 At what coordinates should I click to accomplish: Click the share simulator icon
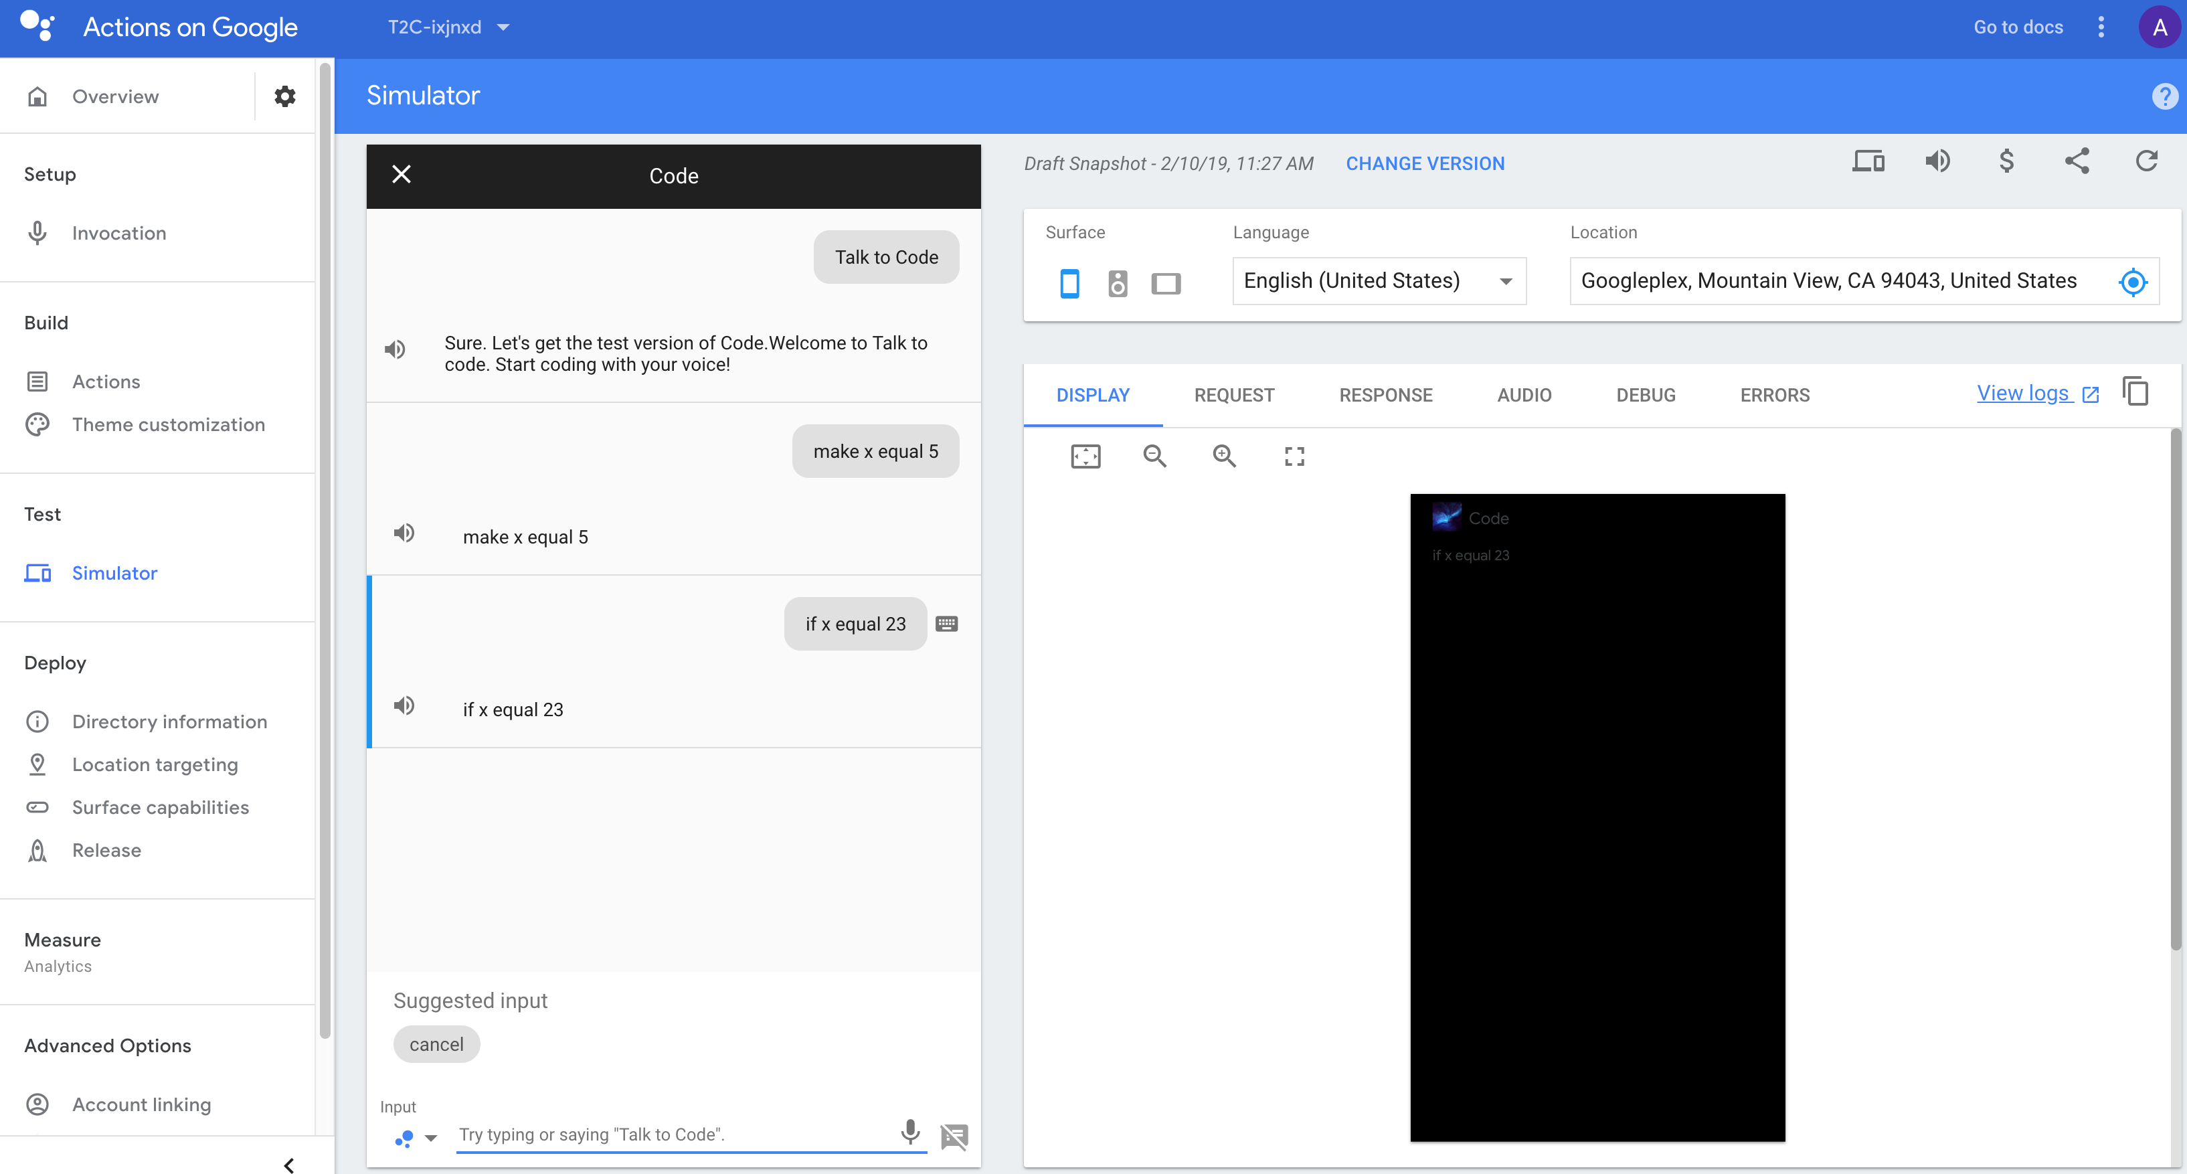2077,161
